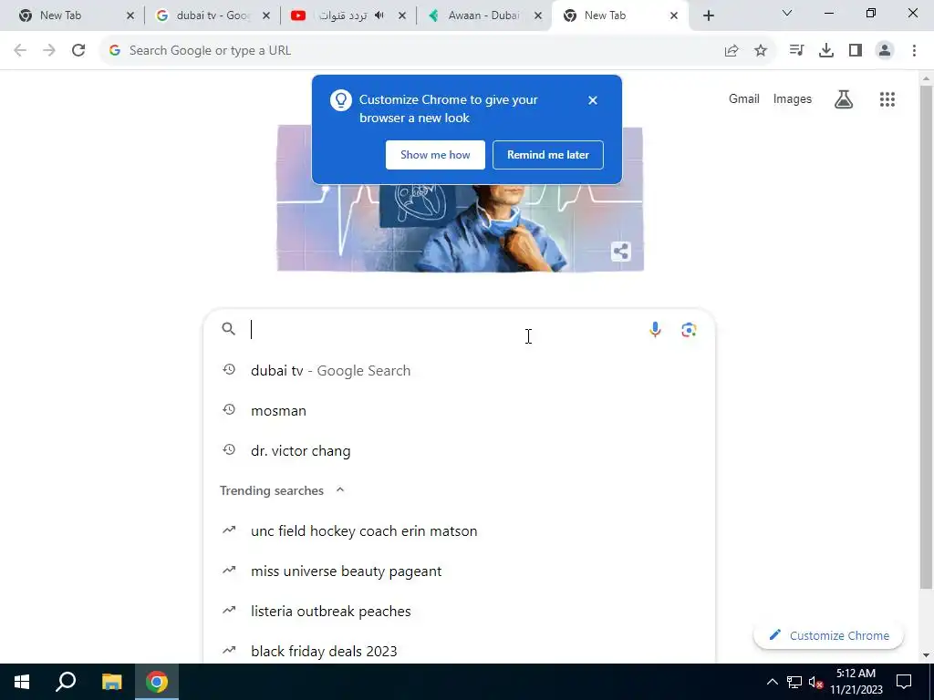Select the dr. victor chang suggestion
Screen dimensions: 934x700
coord(459,450)
